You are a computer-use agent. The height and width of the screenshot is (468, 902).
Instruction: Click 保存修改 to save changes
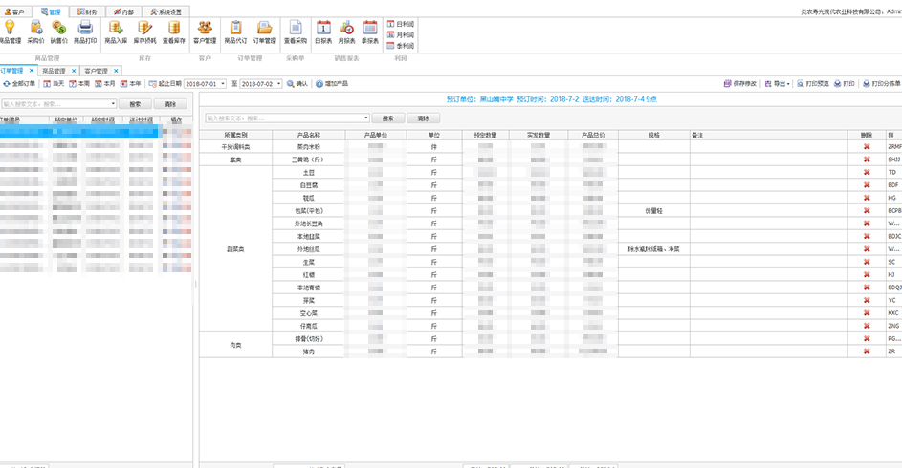740,84
